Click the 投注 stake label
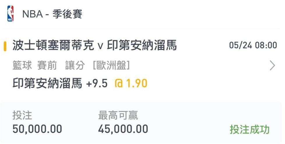Viewport: 285px width, 144px height. pos(22,115)
